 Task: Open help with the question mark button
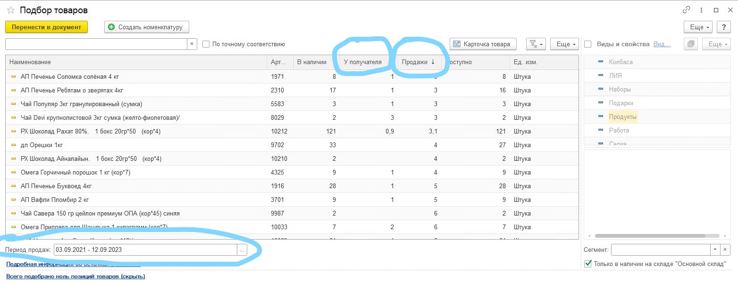(724, 27)
